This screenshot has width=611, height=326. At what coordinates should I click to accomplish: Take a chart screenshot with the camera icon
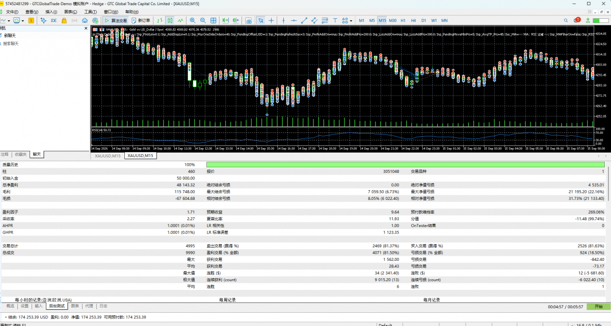(248, 20)
